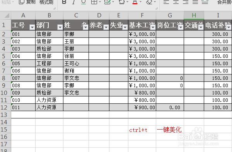Select the red ctrl+t text cell
Image resolution: width=232 pixels, height=152 pixels.
142,129
